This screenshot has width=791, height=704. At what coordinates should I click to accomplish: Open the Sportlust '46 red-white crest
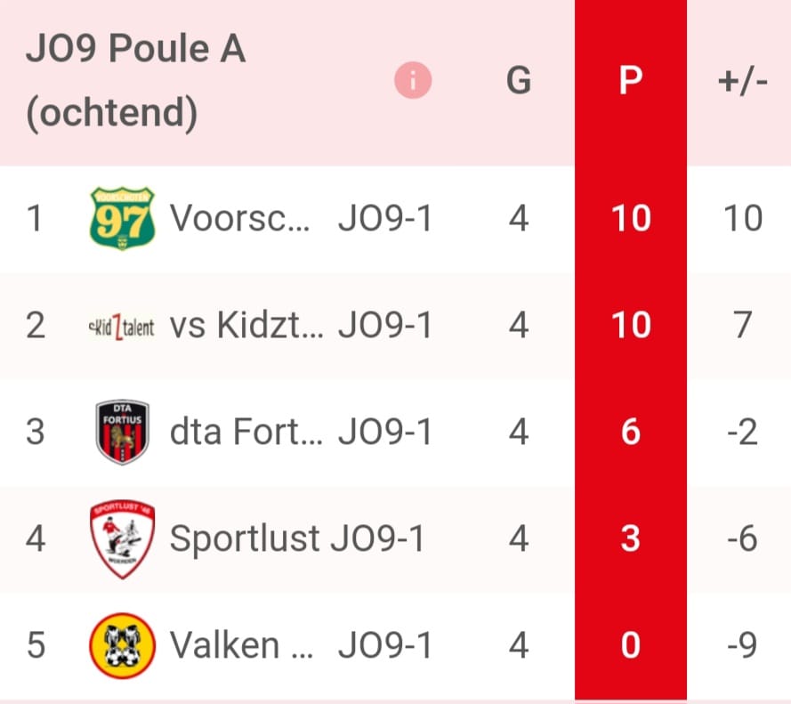[122, 539]
